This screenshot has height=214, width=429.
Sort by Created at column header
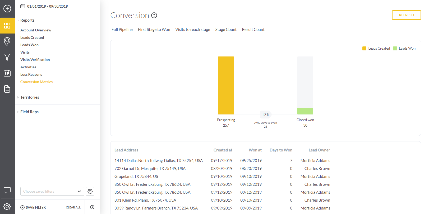click(x=223, y=150)
